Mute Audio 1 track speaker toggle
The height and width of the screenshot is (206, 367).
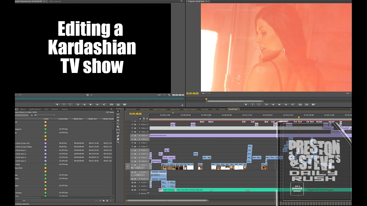pos(132,172)
